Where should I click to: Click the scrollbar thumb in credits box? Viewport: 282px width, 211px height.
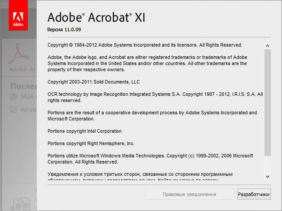click(x=267, y=101)
